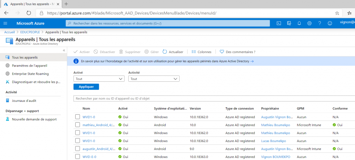Open the augustin_Android_4 device link

click(x=99, y=149)
